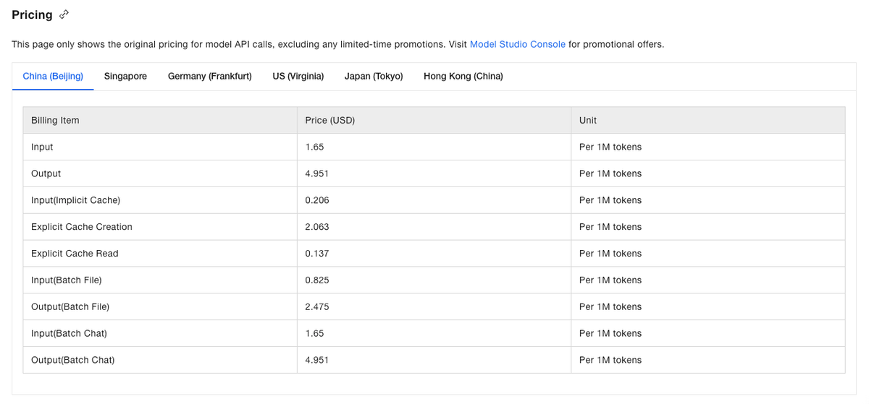Click Per 1M tokens in Explicit Cache Read row
Screen dimensions: 869x404
click(610, 254)
